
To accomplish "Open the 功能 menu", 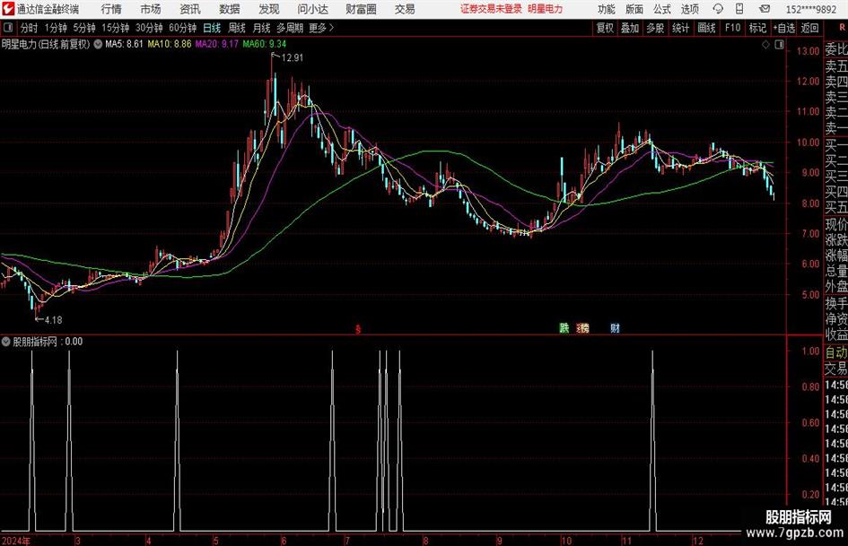I will coord(607,9).
